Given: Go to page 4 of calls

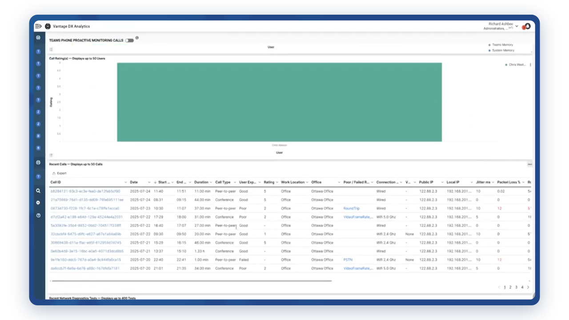Looking at the screenshot, I should click(x=522, y=287).
